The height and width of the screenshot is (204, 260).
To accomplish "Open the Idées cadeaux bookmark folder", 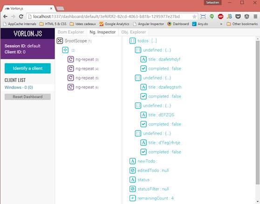I will [x=83, y=24].
